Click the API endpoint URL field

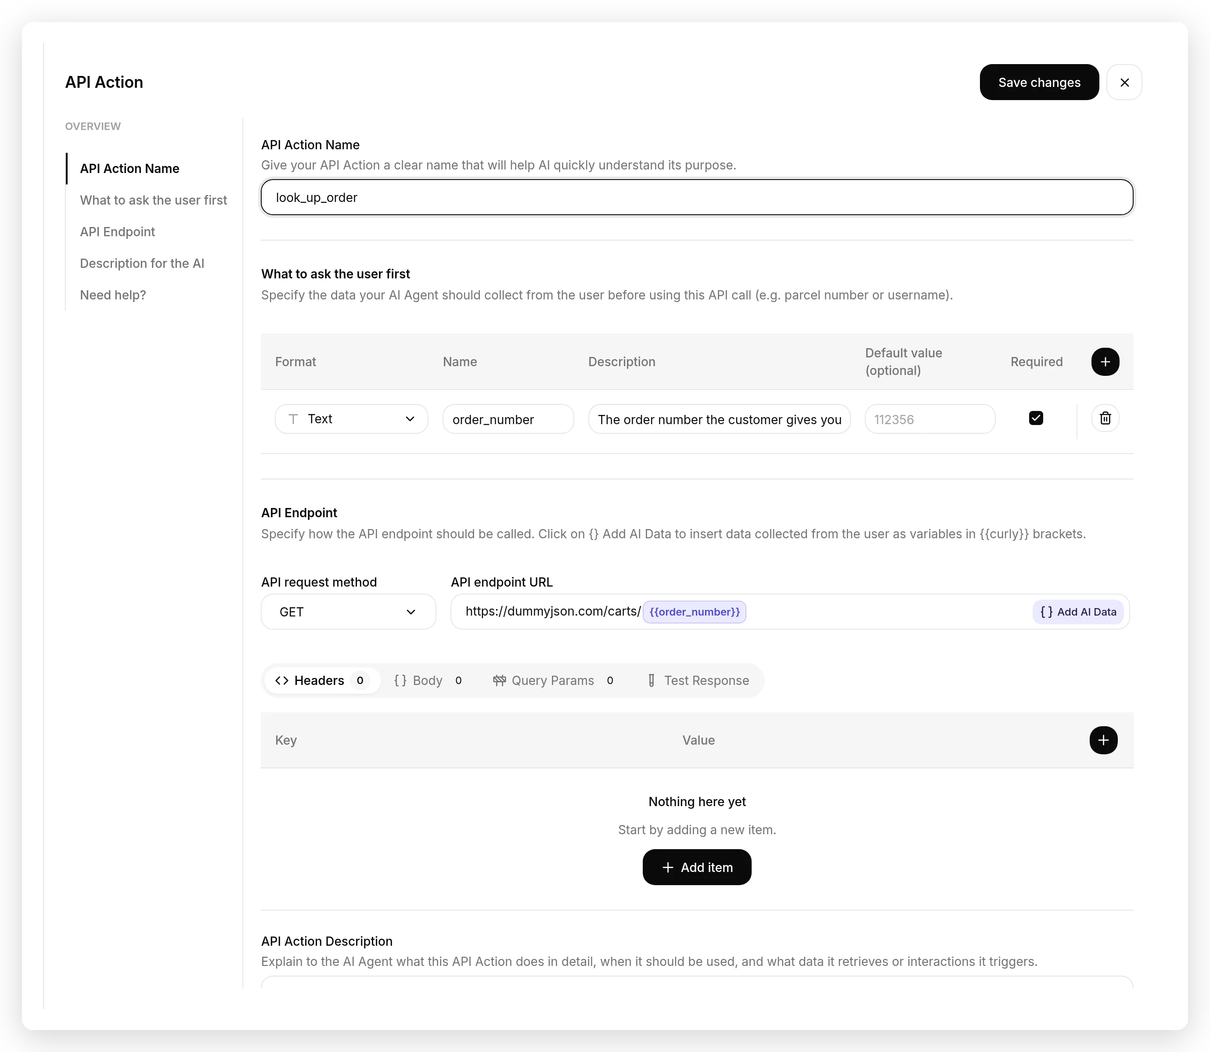[790, 612]
